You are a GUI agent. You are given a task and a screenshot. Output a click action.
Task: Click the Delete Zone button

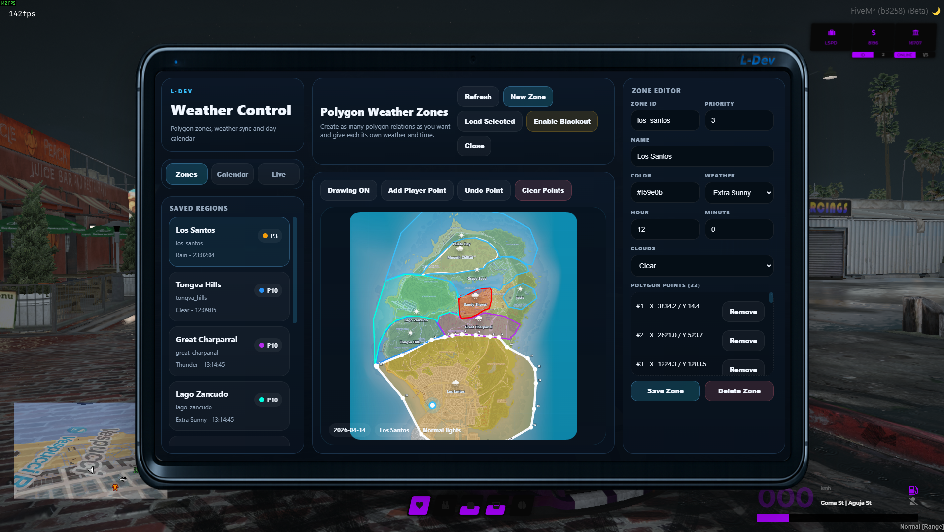tap(739, 391)
